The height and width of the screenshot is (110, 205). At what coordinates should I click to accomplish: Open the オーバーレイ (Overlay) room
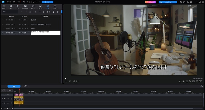(x=40, y=7)
